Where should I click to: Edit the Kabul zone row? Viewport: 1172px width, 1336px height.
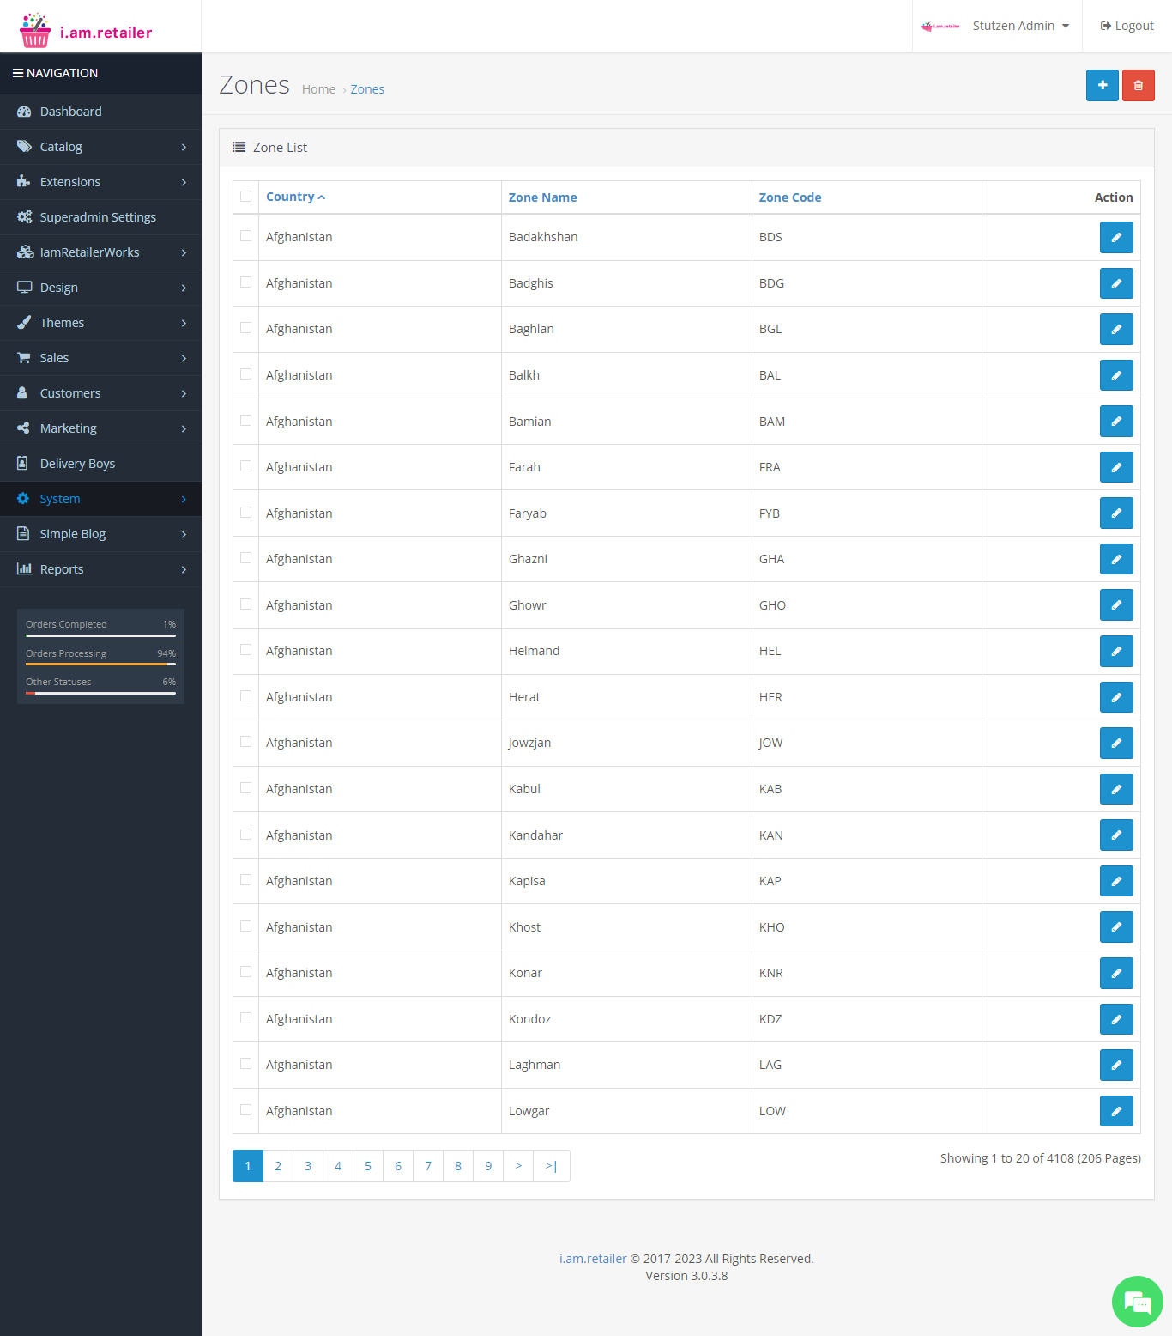tap(1116, 789)
